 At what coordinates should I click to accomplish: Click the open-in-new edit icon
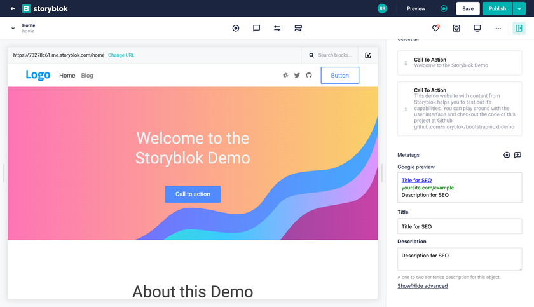(x=368, y=55)
